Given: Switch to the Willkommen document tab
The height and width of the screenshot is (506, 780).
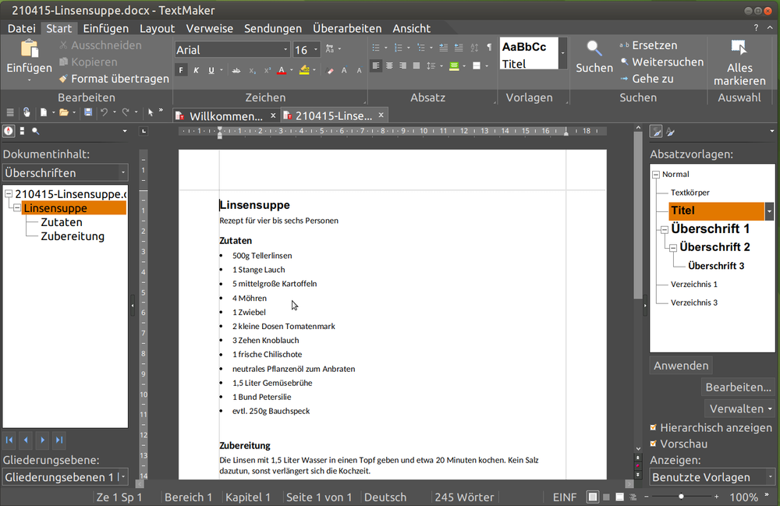Looking at the screenshot, I should click(225, 116).
